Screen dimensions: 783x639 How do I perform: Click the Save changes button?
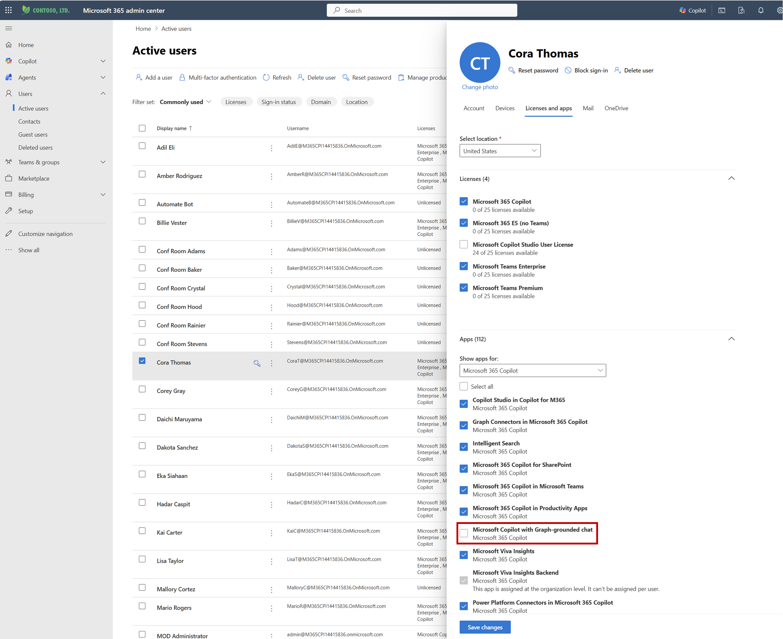[485, 627]
